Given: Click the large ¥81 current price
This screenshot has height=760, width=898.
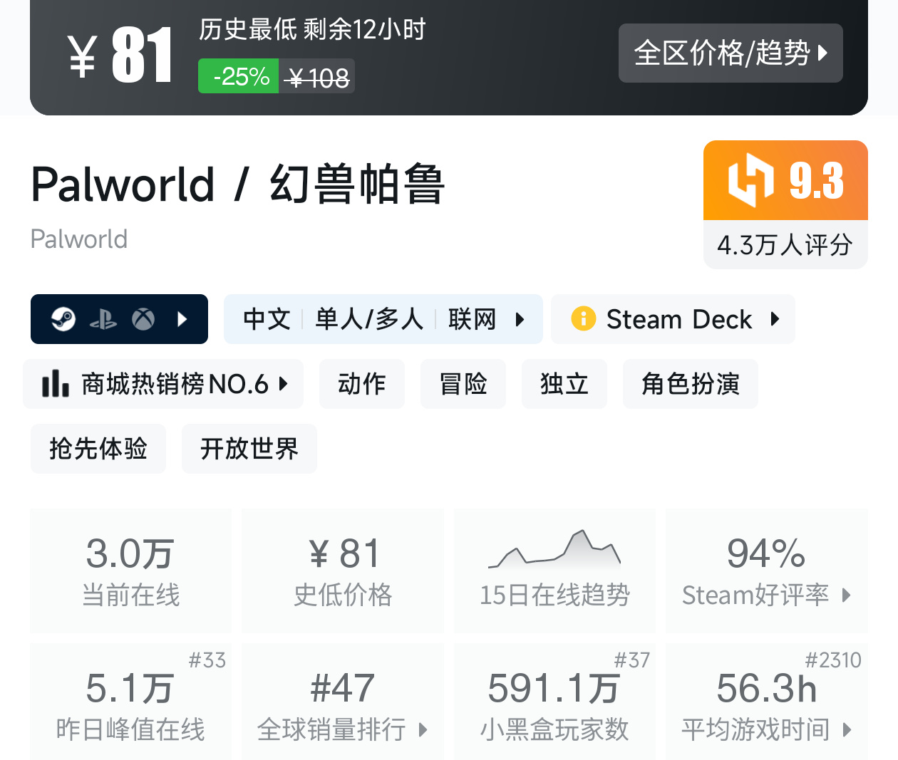Looking at the screenshot, I should 120,56.
